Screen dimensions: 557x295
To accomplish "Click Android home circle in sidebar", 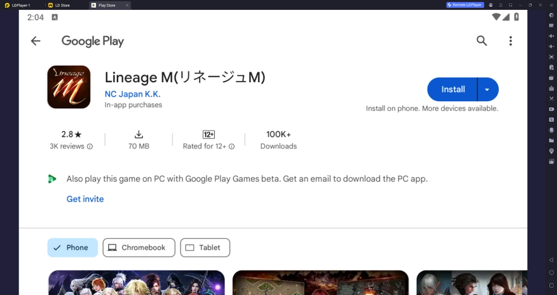I will pyautogui.click(x=552, y=273).
